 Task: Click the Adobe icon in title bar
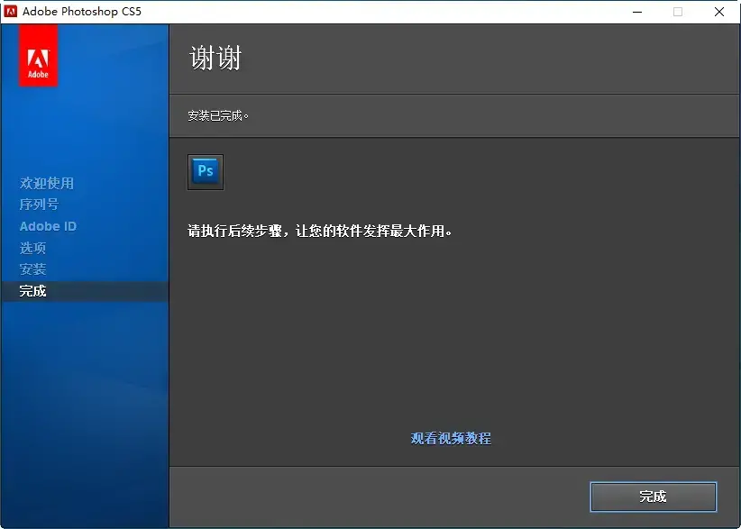tap(11, 12)
